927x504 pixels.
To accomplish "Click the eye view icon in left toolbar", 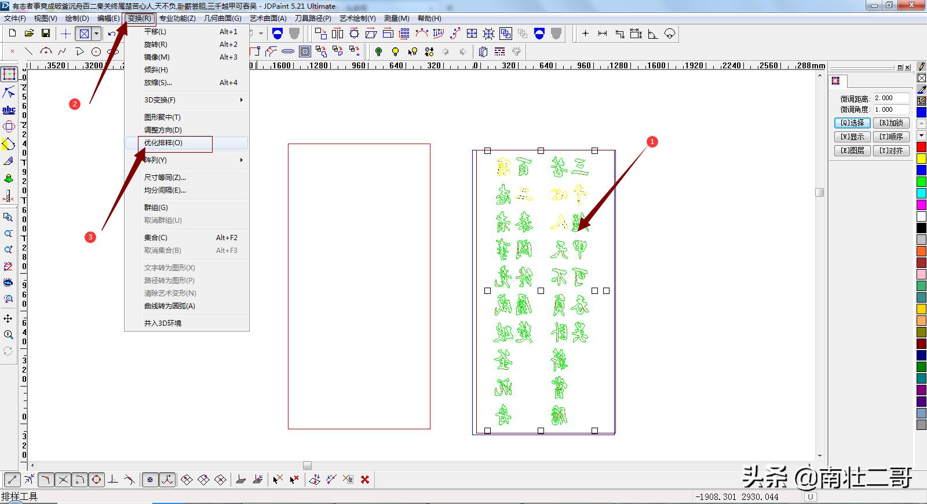I will pos(8,282).
